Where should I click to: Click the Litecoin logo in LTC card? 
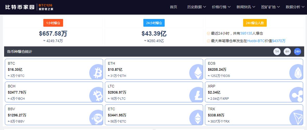[x=196, y=95]
